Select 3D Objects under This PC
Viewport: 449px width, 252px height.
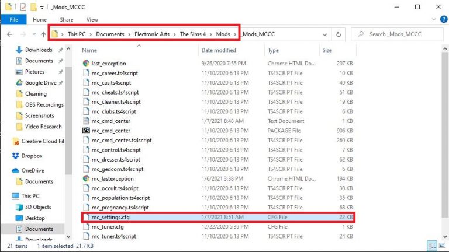click(x=38, y=207)
